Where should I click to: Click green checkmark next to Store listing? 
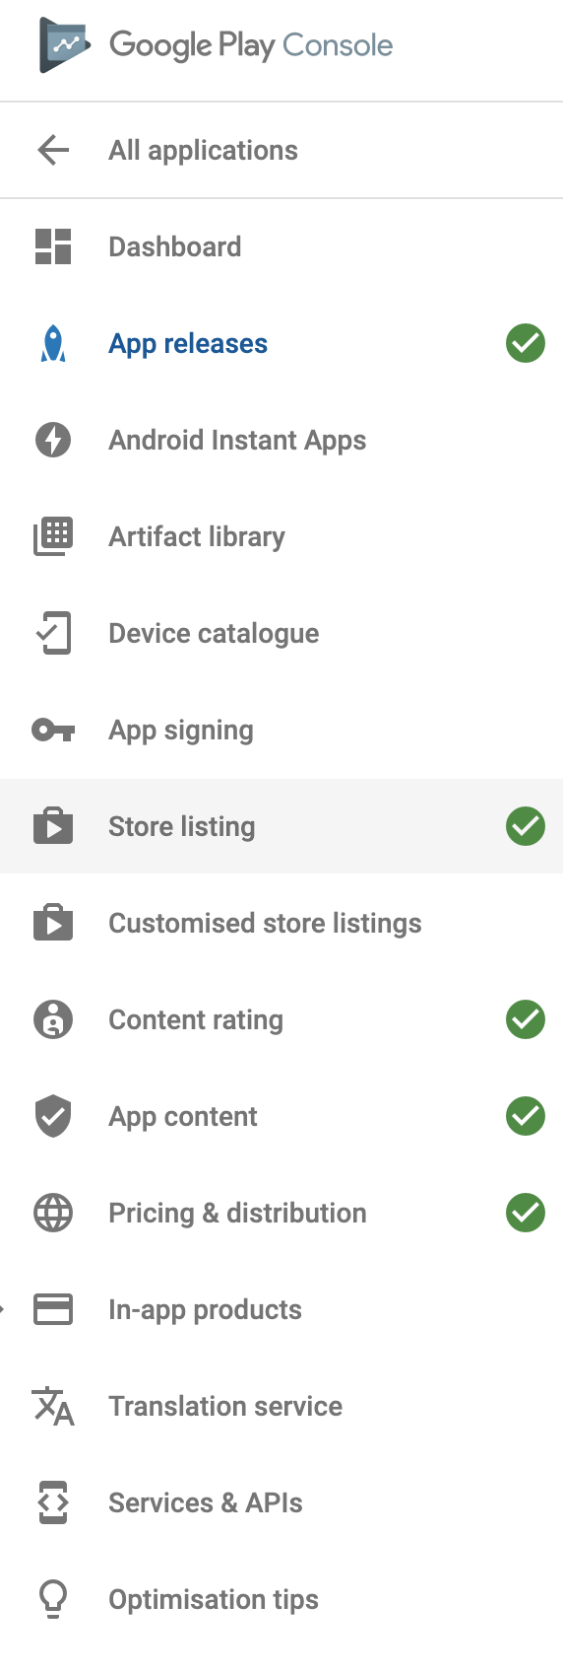(526, 826)
